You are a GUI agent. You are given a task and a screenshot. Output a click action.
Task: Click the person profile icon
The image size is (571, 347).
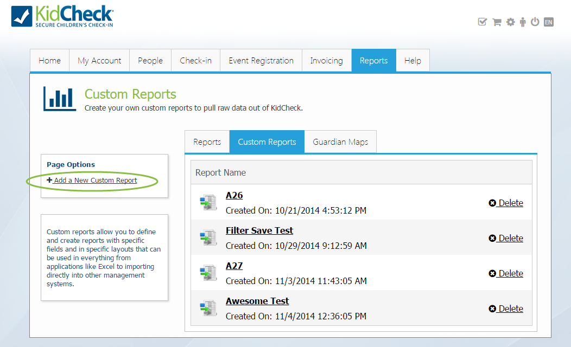click(x=522, y=22)
